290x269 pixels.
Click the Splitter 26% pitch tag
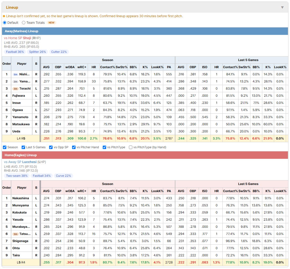click(x=38, y=52)
